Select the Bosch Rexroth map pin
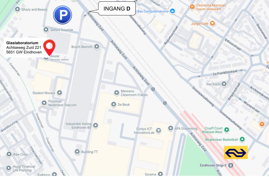The height and width of the screenshot is (177, 269). pos(97,46)
